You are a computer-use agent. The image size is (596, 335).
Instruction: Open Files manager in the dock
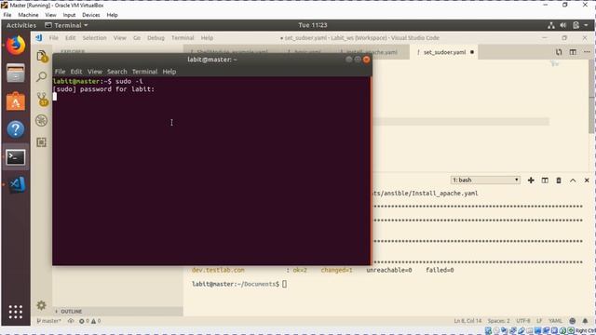pos(16,73)
